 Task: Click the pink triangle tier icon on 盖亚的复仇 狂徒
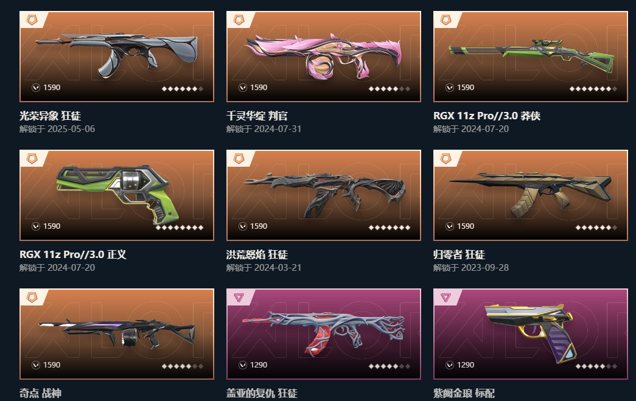[239, 298]
